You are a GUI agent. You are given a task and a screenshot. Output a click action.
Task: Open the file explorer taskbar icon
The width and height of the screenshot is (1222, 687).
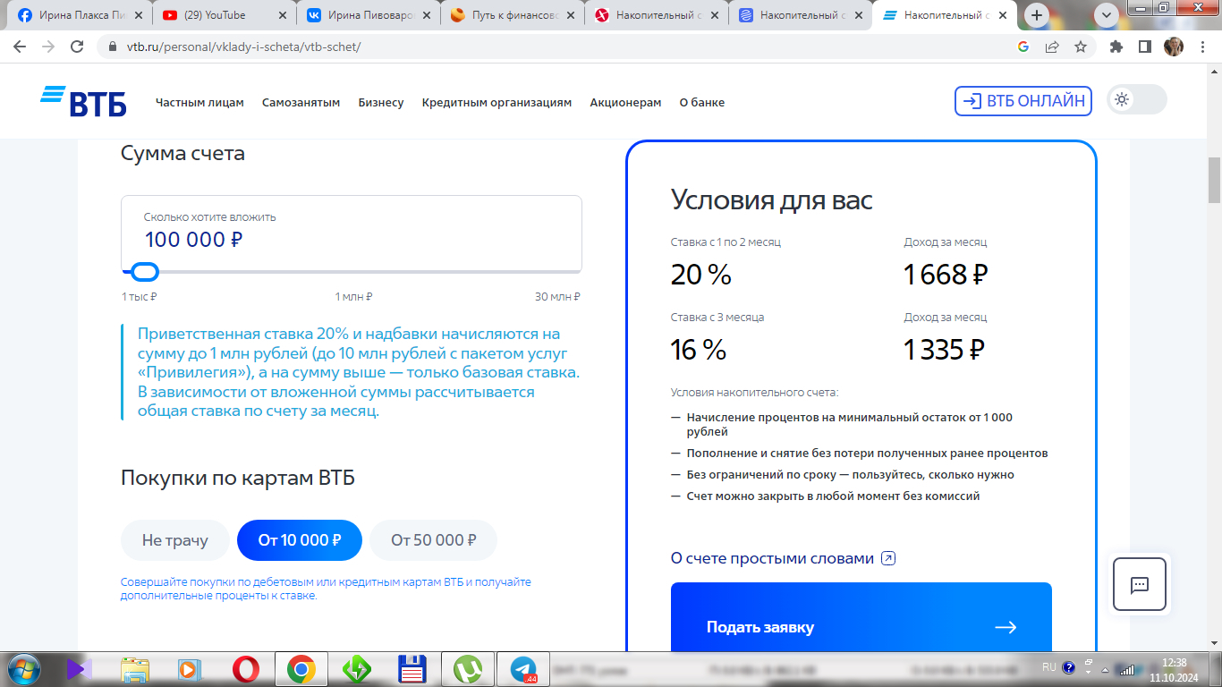[x=135, y=669]
